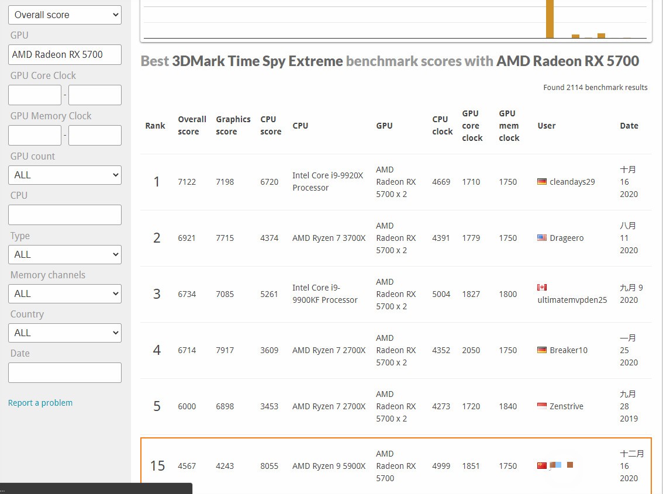Click the rank number 1
663x494 pixels.
pos(157,182)
